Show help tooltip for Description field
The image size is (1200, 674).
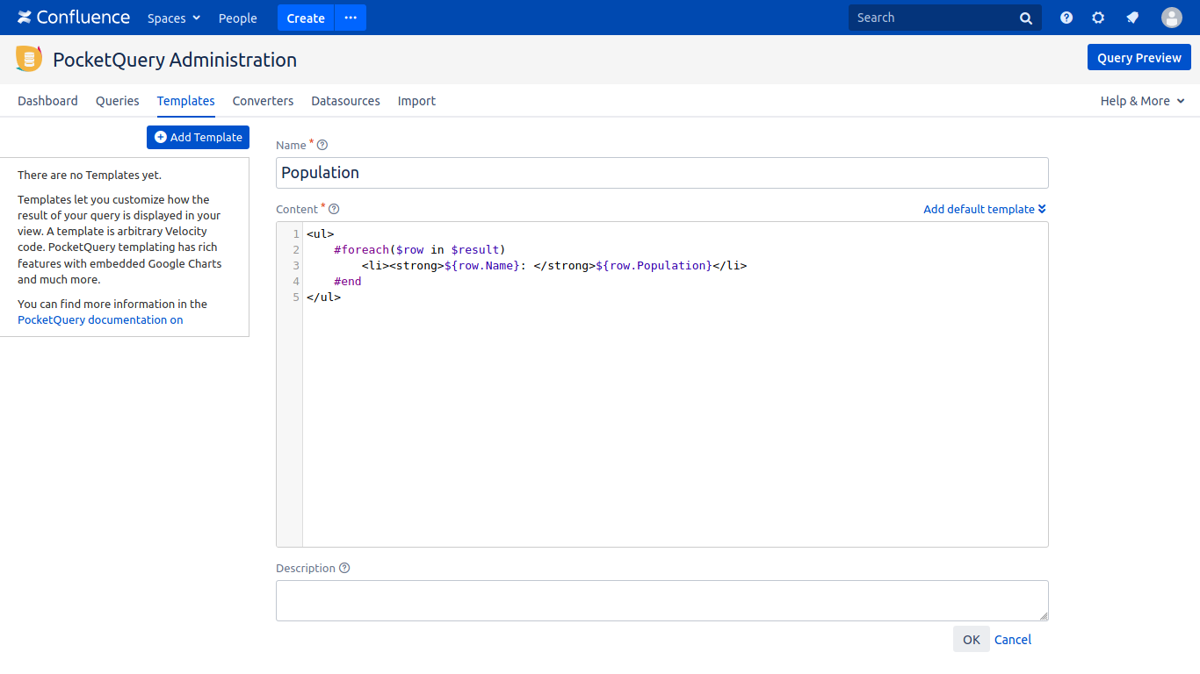click(x=344, y=568)
